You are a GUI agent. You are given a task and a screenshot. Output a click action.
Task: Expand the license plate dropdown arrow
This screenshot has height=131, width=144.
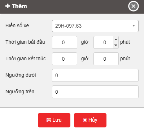click(x=134, y=25)
